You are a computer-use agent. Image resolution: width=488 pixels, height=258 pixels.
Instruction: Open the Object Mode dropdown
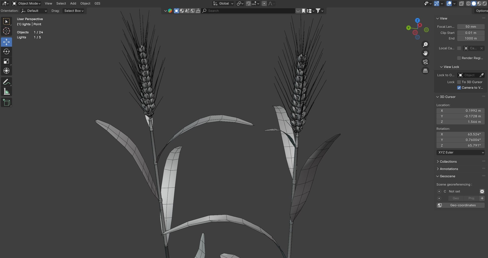click(26, 4)
